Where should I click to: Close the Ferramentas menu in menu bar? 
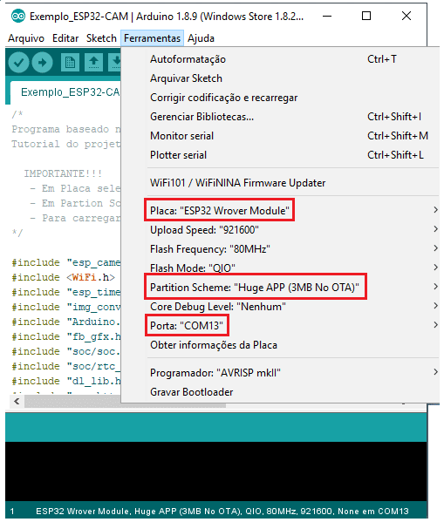coord(152,38)
